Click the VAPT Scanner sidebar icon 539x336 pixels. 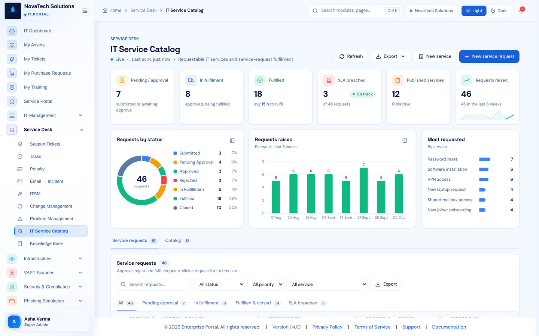[12, 273]
